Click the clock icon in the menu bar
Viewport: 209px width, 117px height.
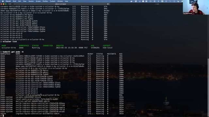coord(143,1)
